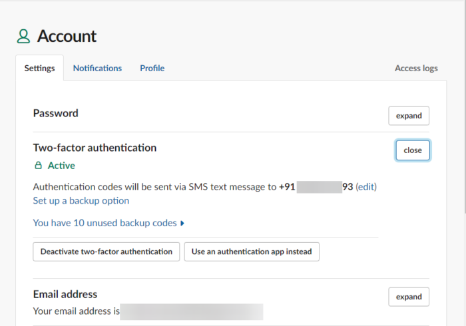Click the green Active status text

(x=61, y=166)
